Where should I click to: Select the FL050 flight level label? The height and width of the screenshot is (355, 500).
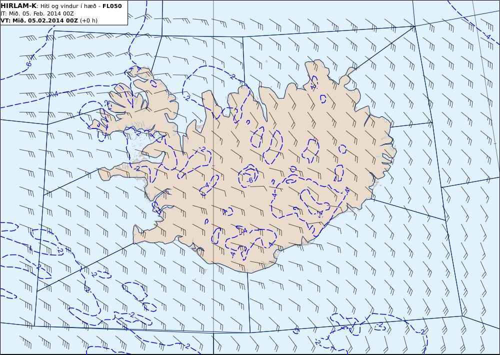tap(112, 6)
